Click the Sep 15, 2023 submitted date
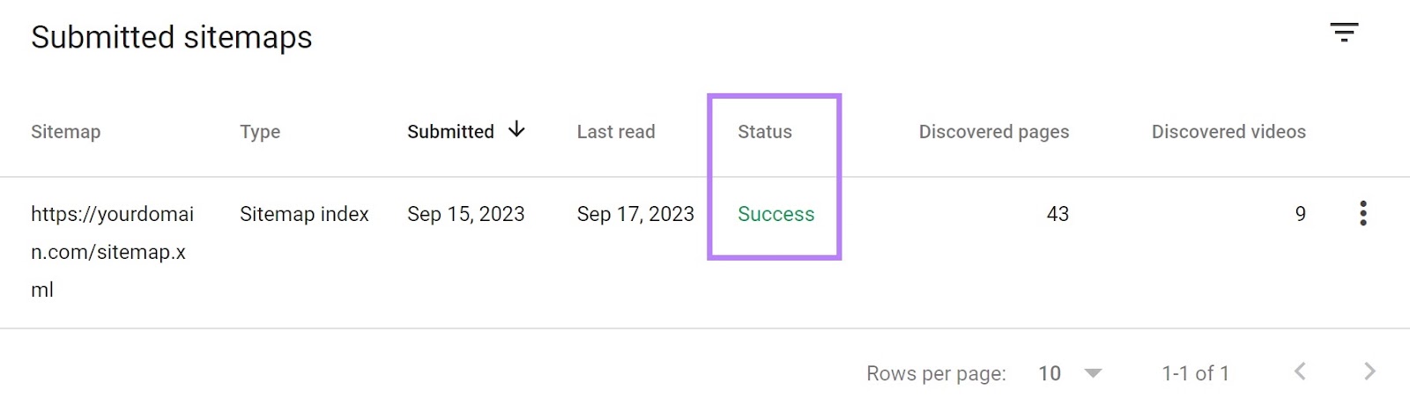This screenshot has height=405, width=1410. [465, 214]
